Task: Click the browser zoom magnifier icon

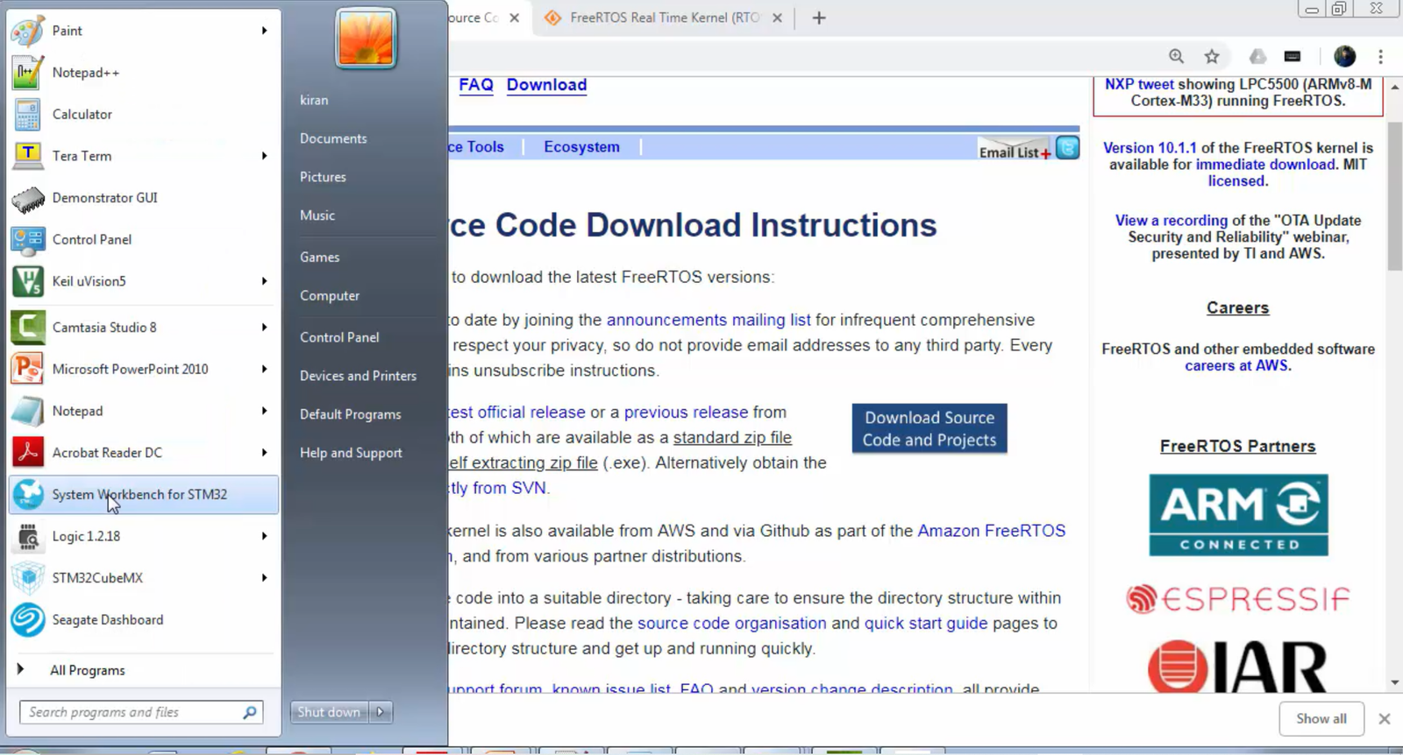Action: 1177,57
